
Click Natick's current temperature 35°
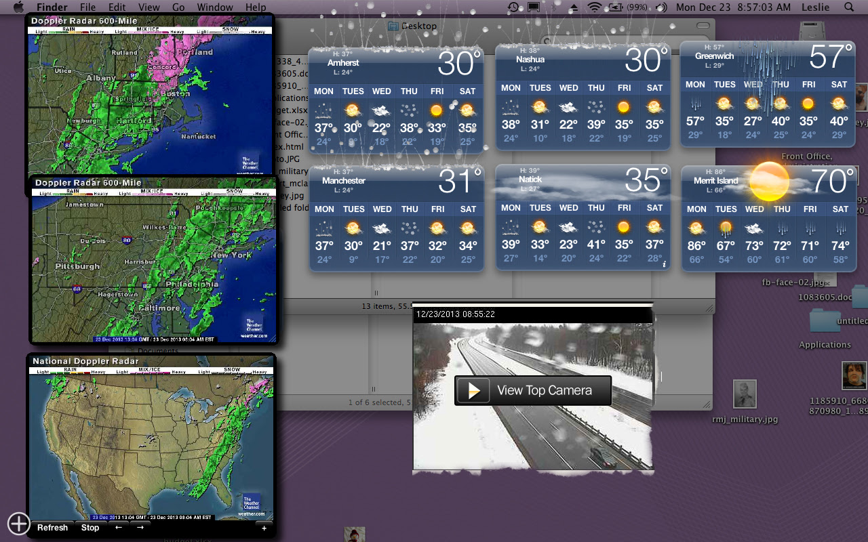[646, 180]
